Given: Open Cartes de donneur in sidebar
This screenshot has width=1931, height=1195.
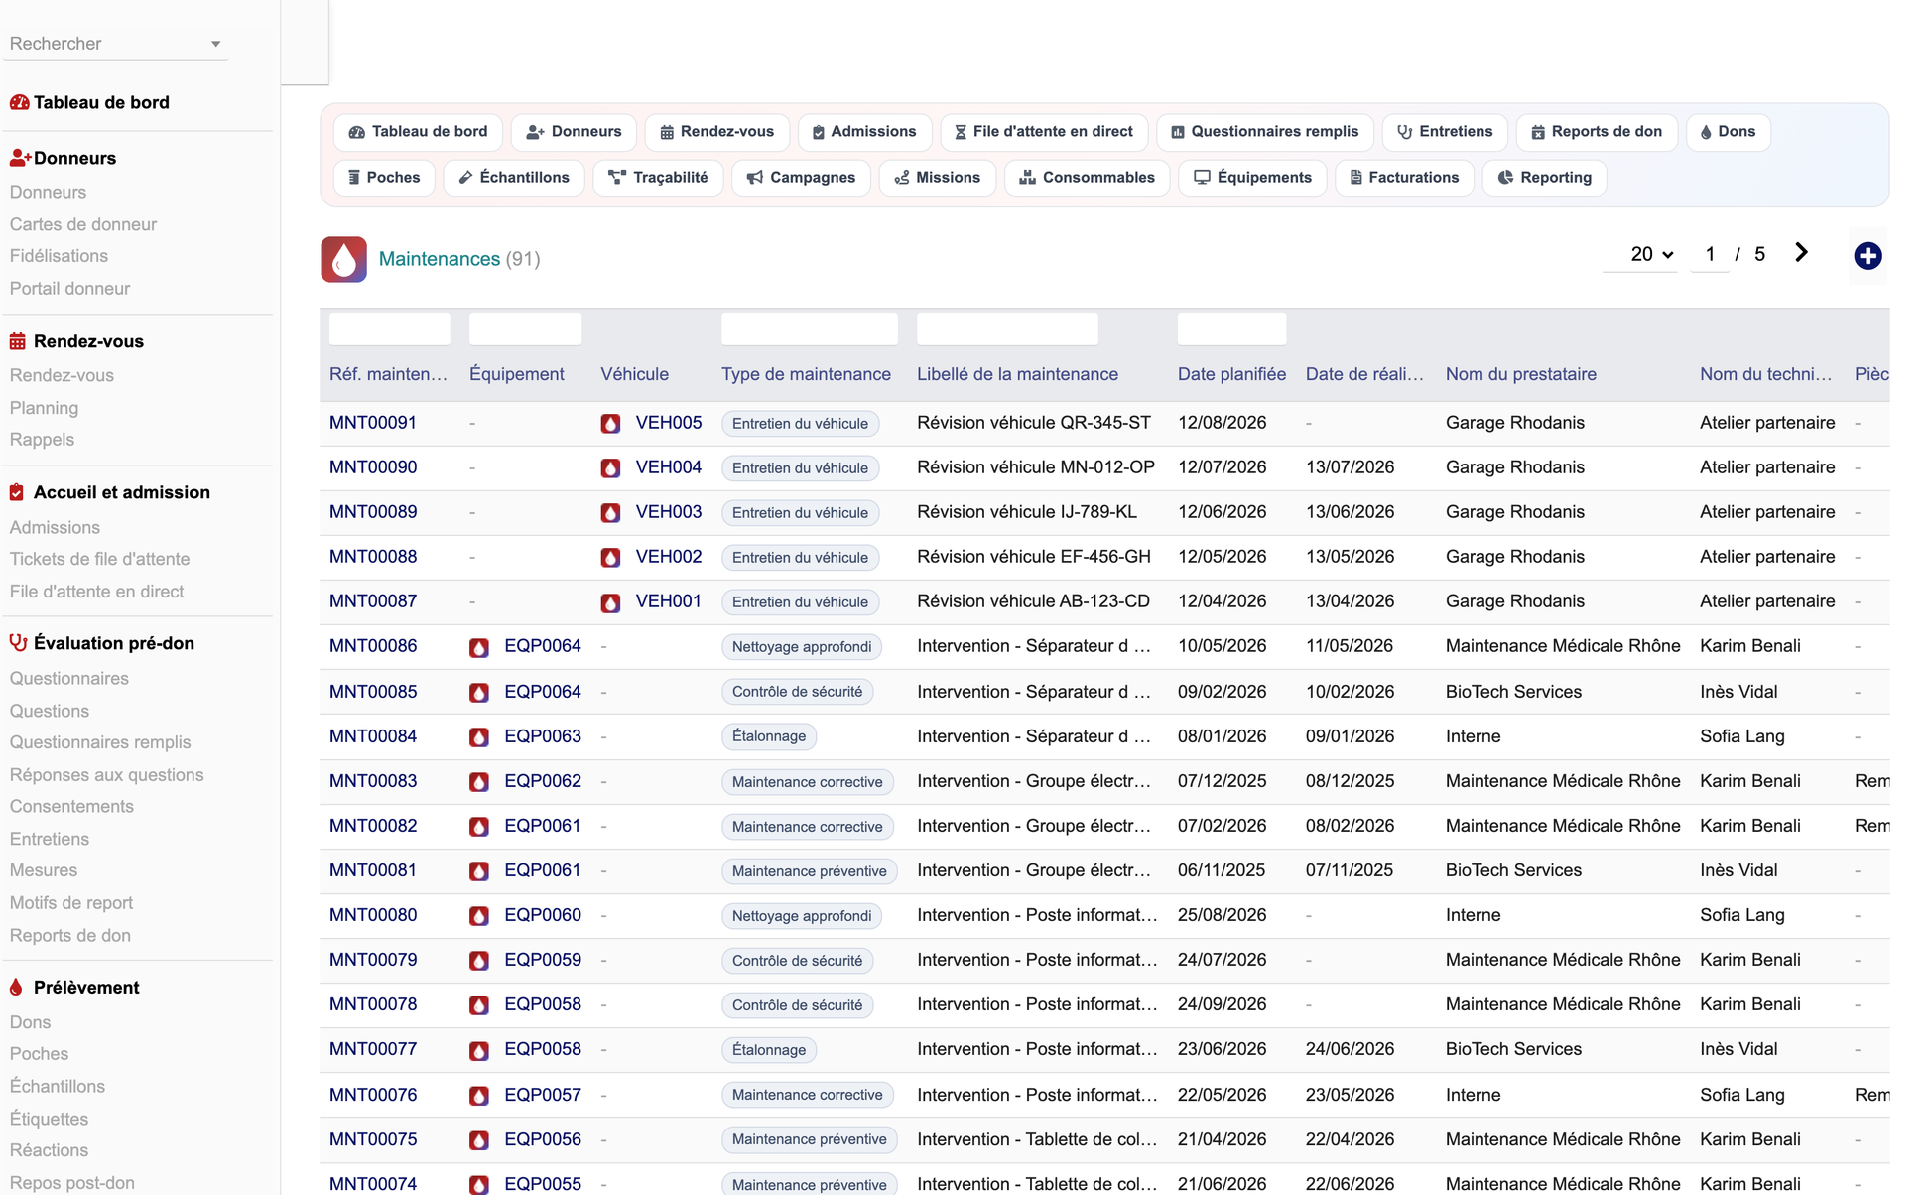Looking at the screenshot, I should [83, 224].
